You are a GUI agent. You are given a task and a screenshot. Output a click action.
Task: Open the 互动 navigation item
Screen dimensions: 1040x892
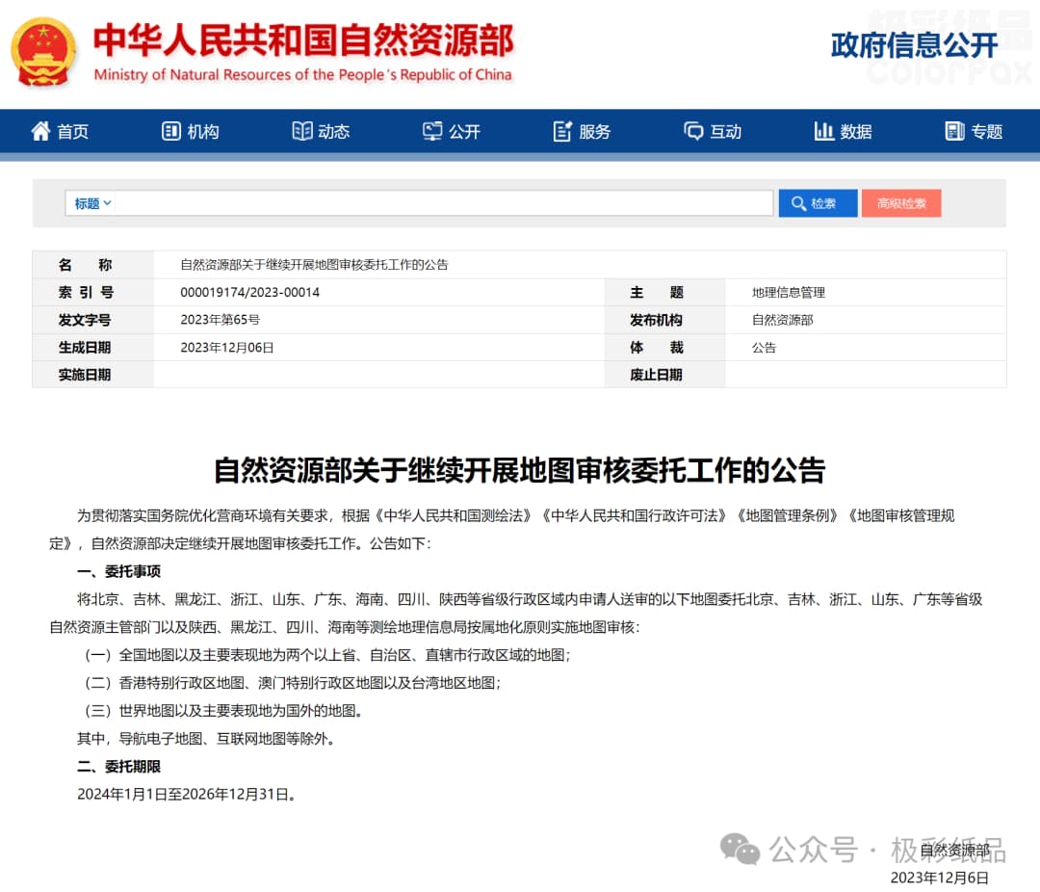click(x=713, y=131)
